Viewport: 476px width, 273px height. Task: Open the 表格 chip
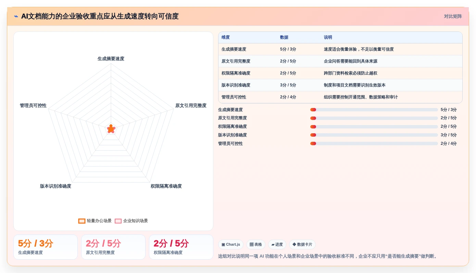256,244
